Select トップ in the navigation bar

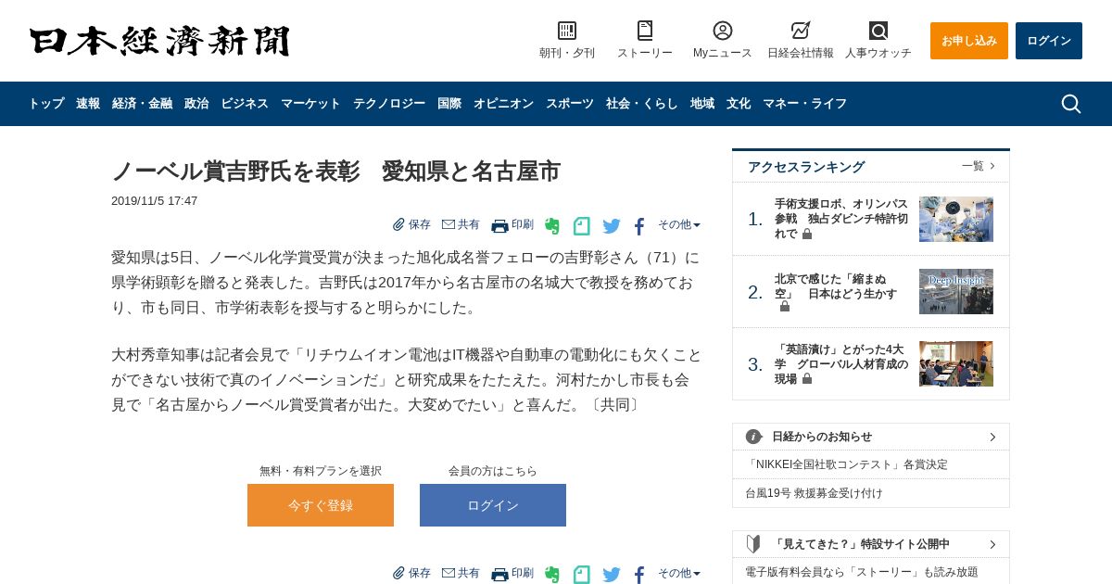pos(46,104)
